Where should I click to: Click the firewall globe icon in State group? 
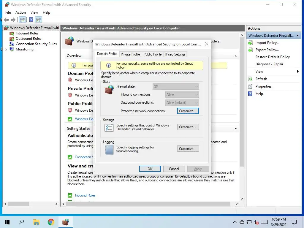(x=109, y=89)
